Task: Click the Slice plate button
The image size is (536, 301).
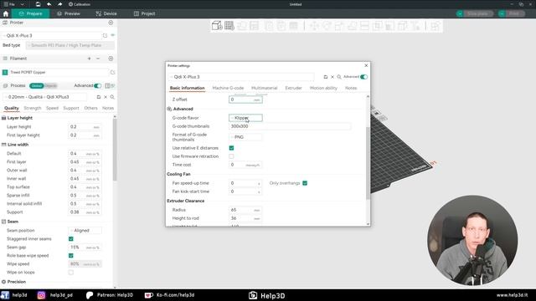Action: tap(478, 13)
